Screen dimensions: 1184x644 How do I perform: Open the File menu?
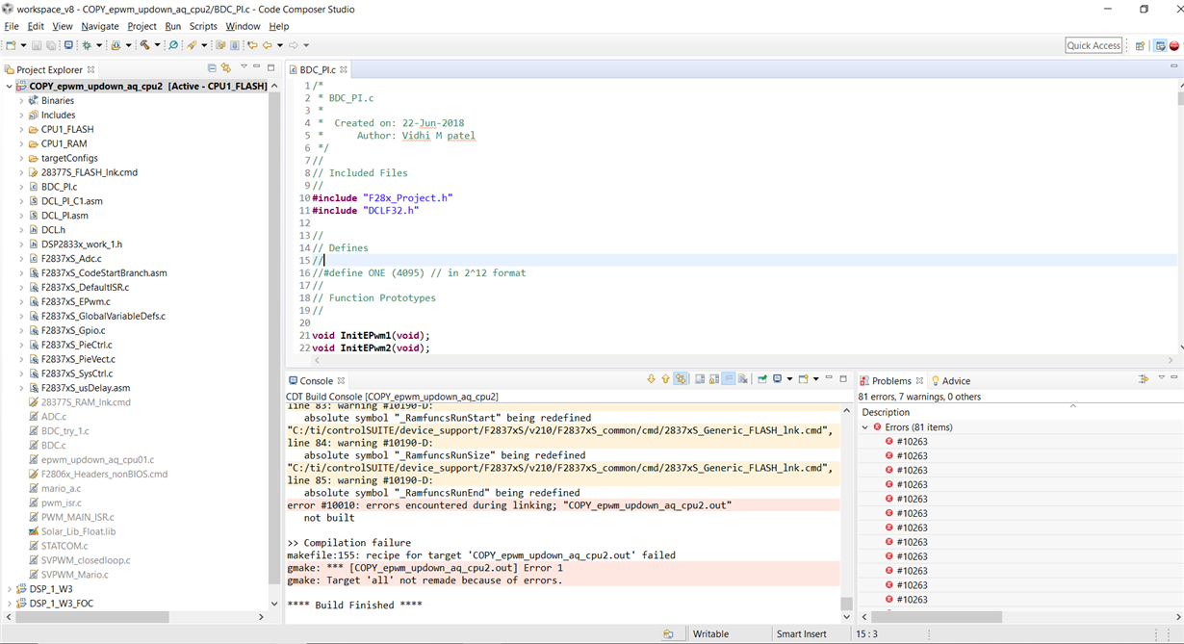(12, 26)
